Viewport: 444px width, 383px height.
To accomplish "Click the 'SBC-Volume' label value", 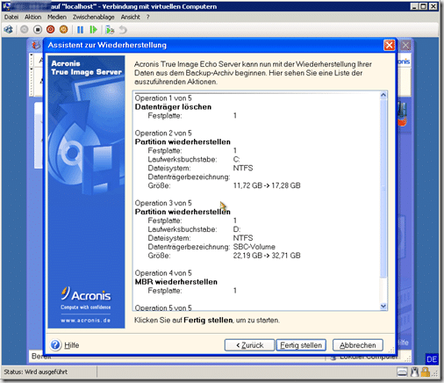I will pyautogui.click(x=254, y=247).
